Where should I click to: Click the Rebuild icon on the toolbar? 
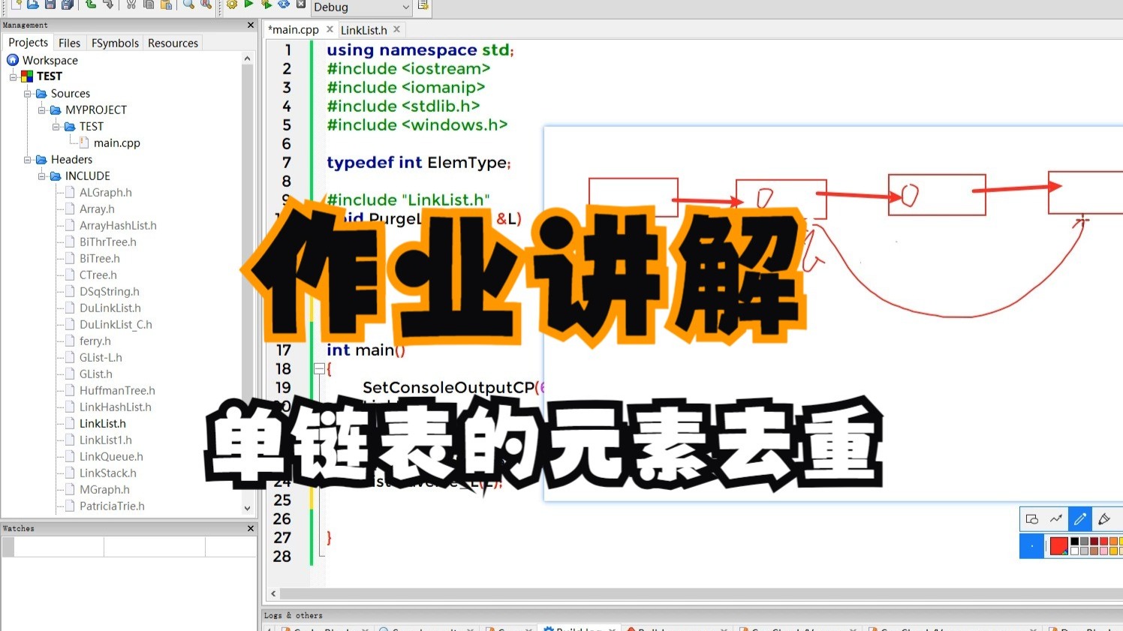[x=283, y=6]
